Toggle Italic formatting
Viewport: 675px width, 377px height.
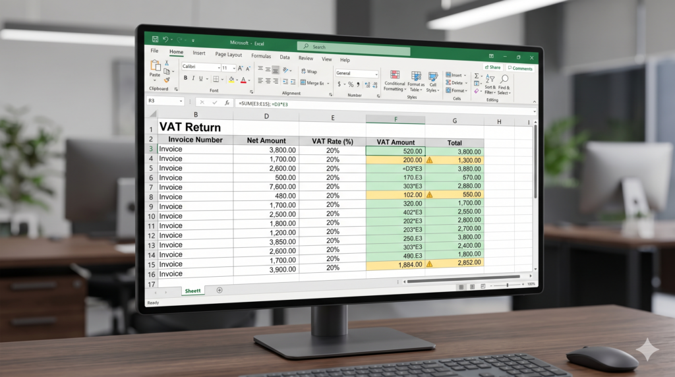pyautogui.click(x=193, y=78)
